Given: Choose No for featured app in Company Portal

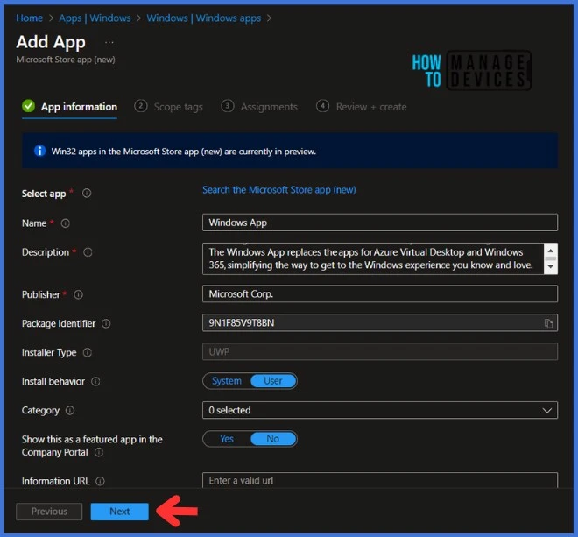Looking at the screenshot, I should [x=273, y=439].
